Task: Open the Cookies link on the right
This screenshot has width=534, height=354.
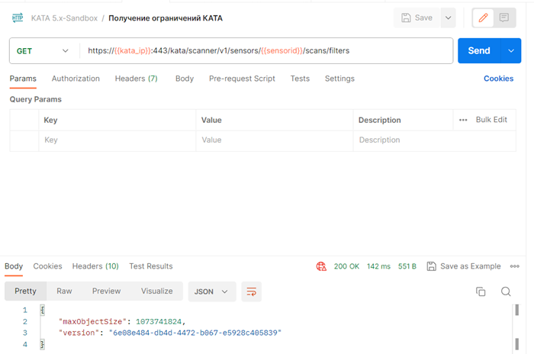Action: pos(498,79)
